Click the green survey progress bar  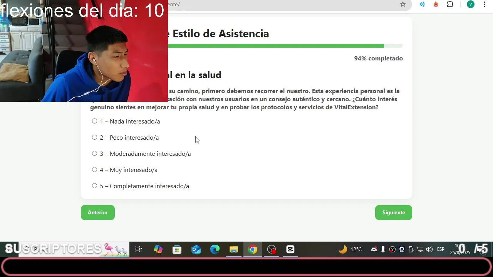(285, 46)
